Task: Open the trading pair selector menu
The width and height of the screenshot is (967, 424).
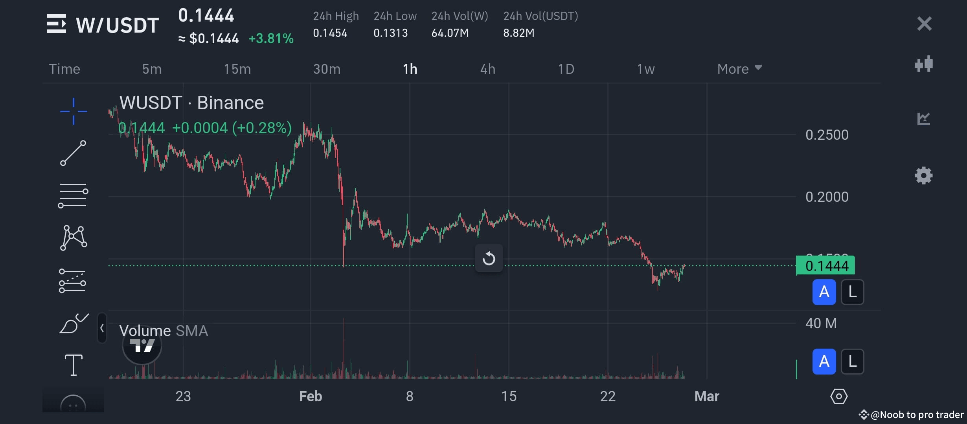Action: [57, 24]
